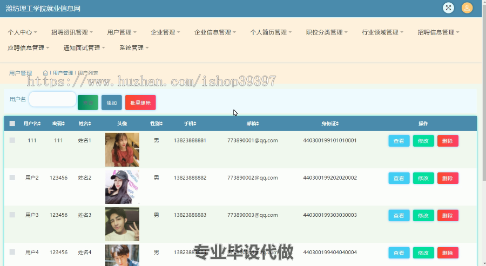Sort table by 密码 column arrows
Viewport: 486px width, 266px height.
pos(63,124)
